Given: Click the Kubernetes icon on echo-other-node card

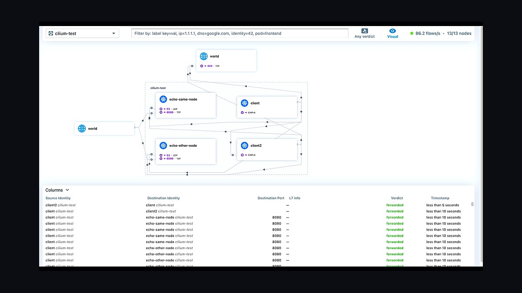Looking at the screenshot, I should click(x=163, y=146).
